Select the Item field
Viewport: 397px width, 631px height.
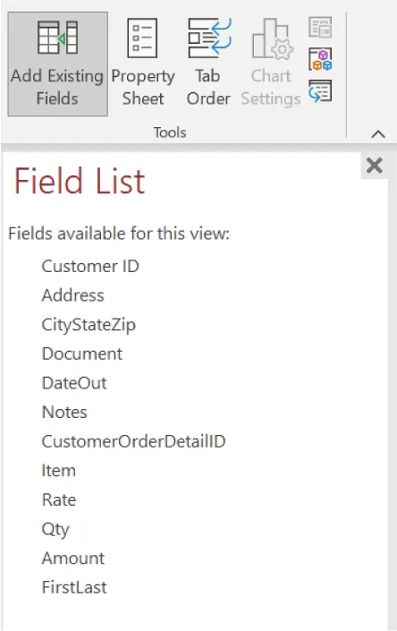(x=58, y=471)
